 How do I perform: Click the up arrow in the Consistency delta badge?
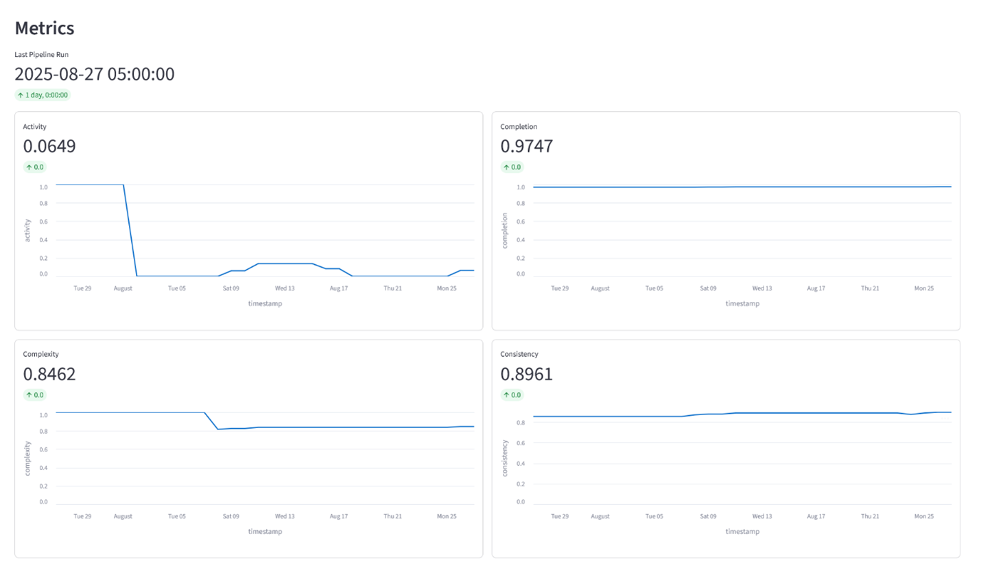(x=506, y=395)
